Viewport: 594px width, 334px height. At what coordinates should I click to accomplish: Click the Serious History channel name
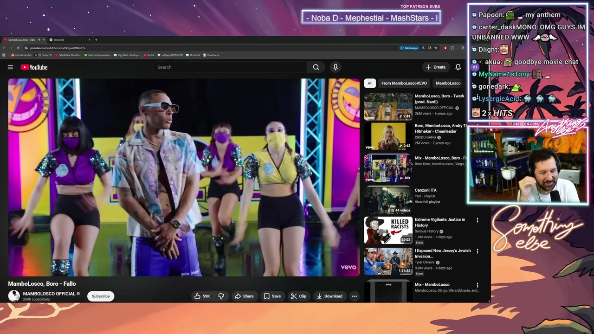(426, 231)
